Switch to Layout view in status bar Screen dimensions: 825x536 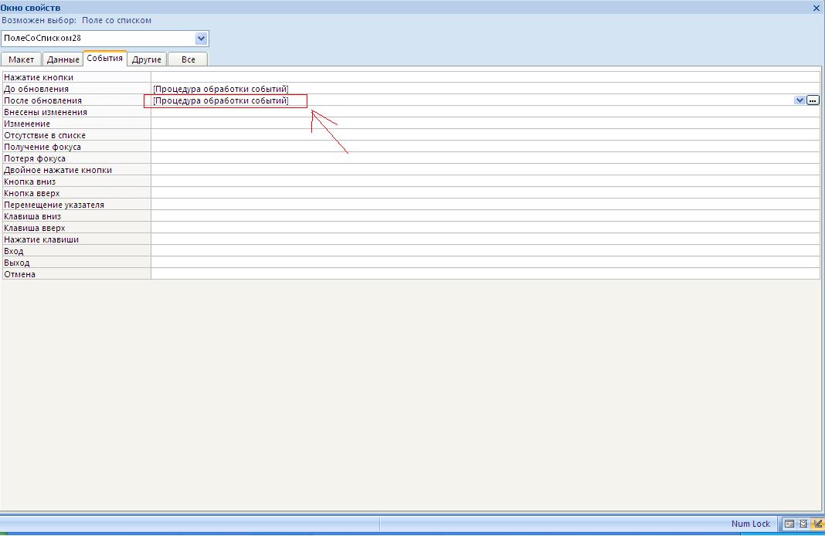[803, 524]
